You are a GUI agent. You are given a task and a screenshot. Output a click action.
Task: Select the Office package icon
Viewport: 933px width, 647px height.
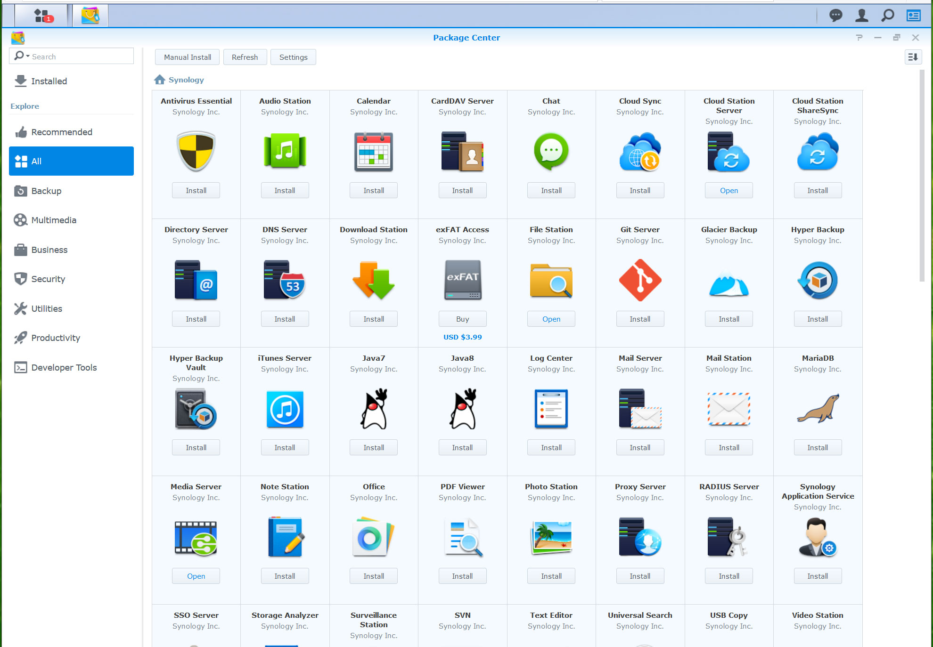click(374, 537)
